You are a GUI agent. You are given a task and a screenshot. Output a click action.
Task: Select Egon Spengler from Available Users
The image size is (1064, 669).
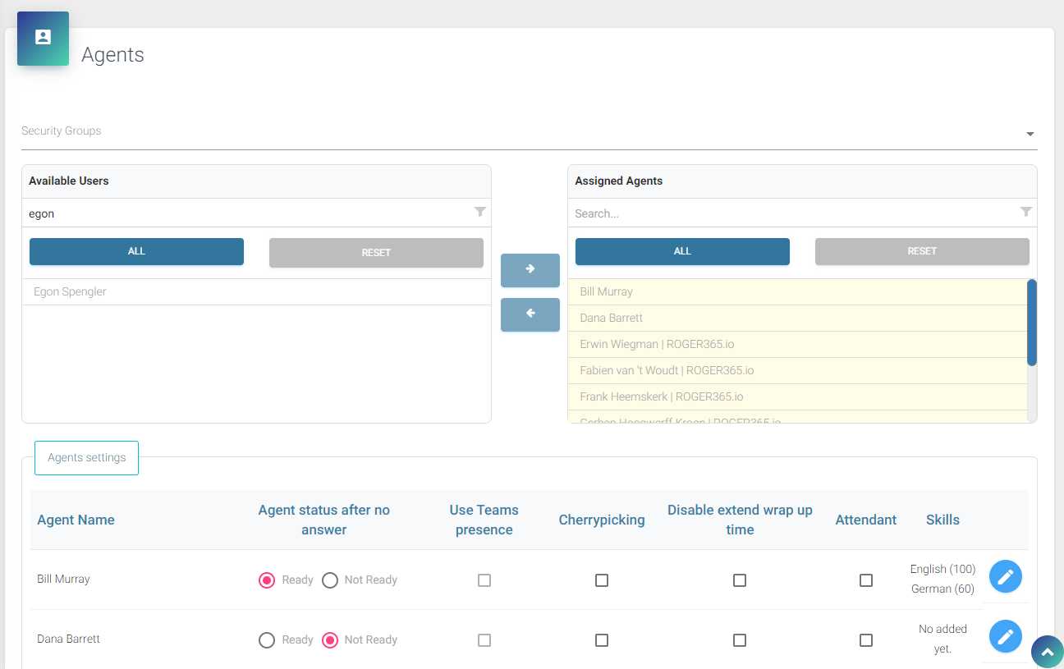tap(71, 291)
